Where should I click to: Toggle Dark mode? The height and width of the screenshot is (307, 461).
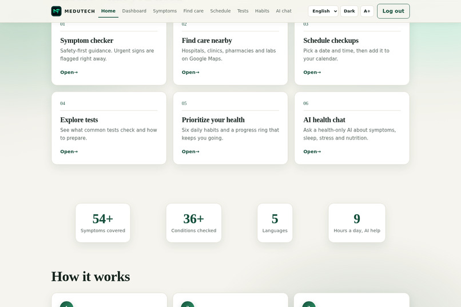click(349, 11)
